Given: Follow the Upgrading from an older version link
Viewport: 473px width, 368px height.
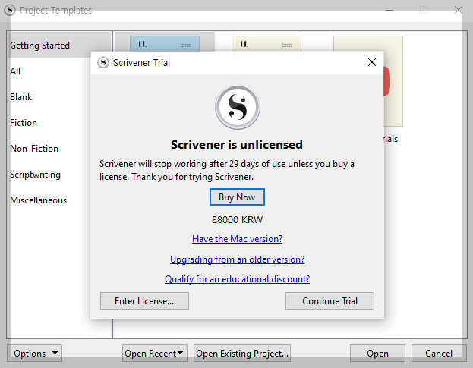Looking at the screenshot, I should [x=238, y=259].
